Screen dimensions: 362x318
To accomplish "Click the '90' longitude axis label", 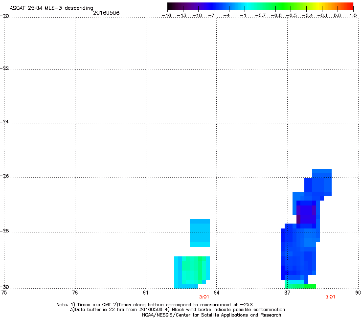I will click(358, 293).
